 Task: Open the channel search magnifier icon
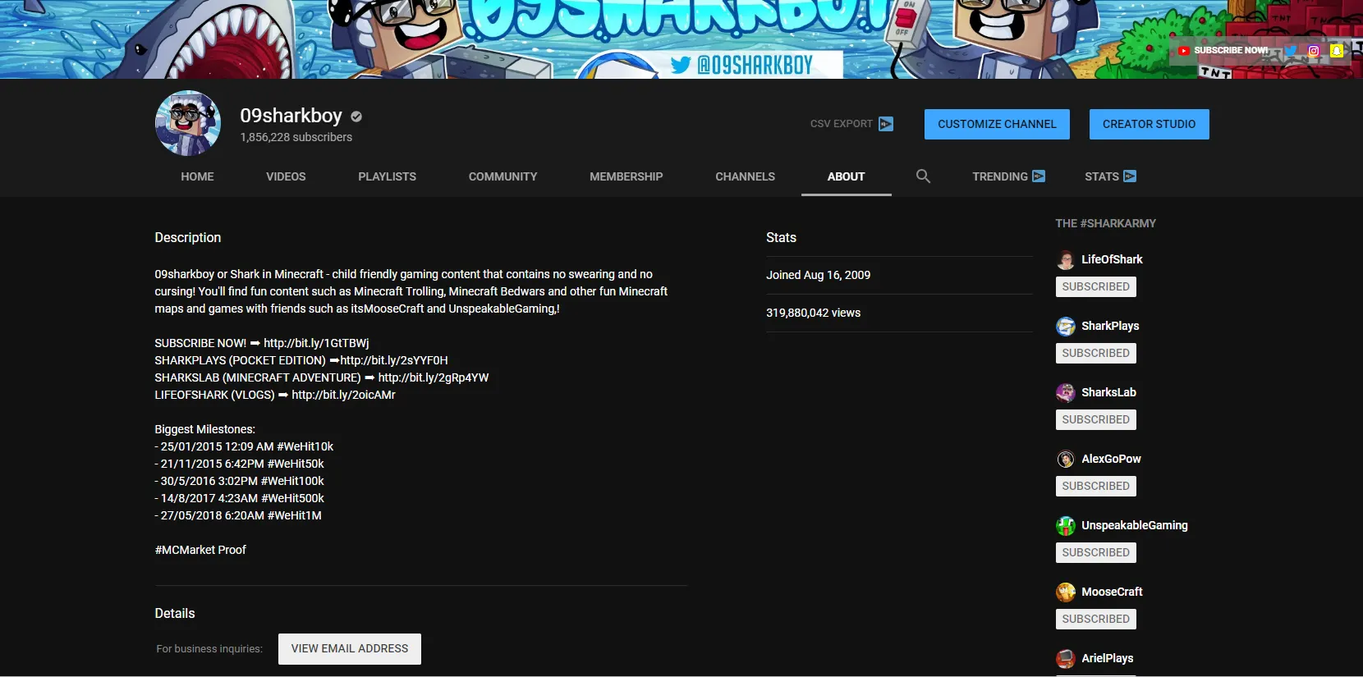923,176
